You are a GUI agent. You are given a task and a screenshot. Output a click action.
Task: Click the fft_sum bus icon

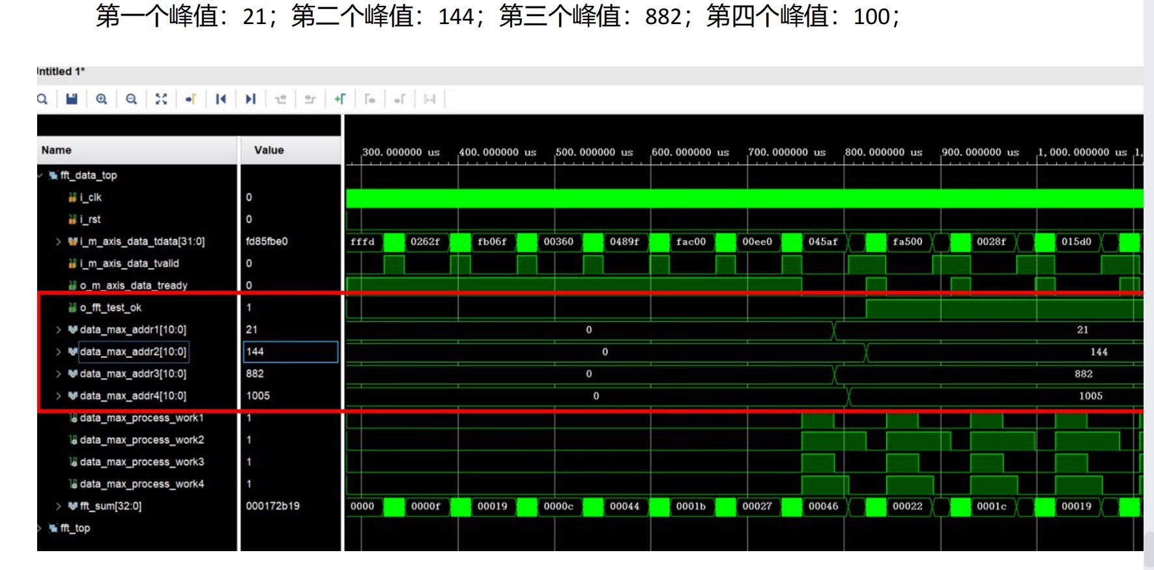(73, 506)
